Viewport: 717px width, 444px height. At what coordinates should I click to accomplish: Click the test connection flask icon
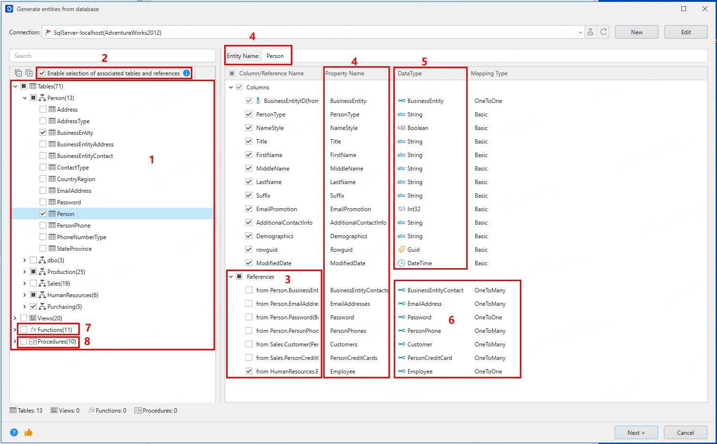tap(590, 32)
